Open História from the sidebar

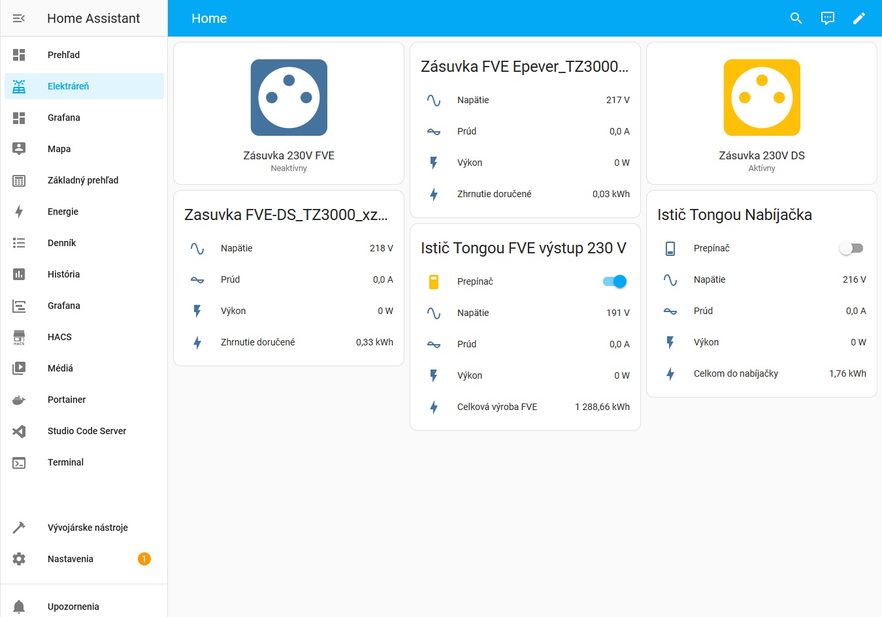tap(63, 274)
